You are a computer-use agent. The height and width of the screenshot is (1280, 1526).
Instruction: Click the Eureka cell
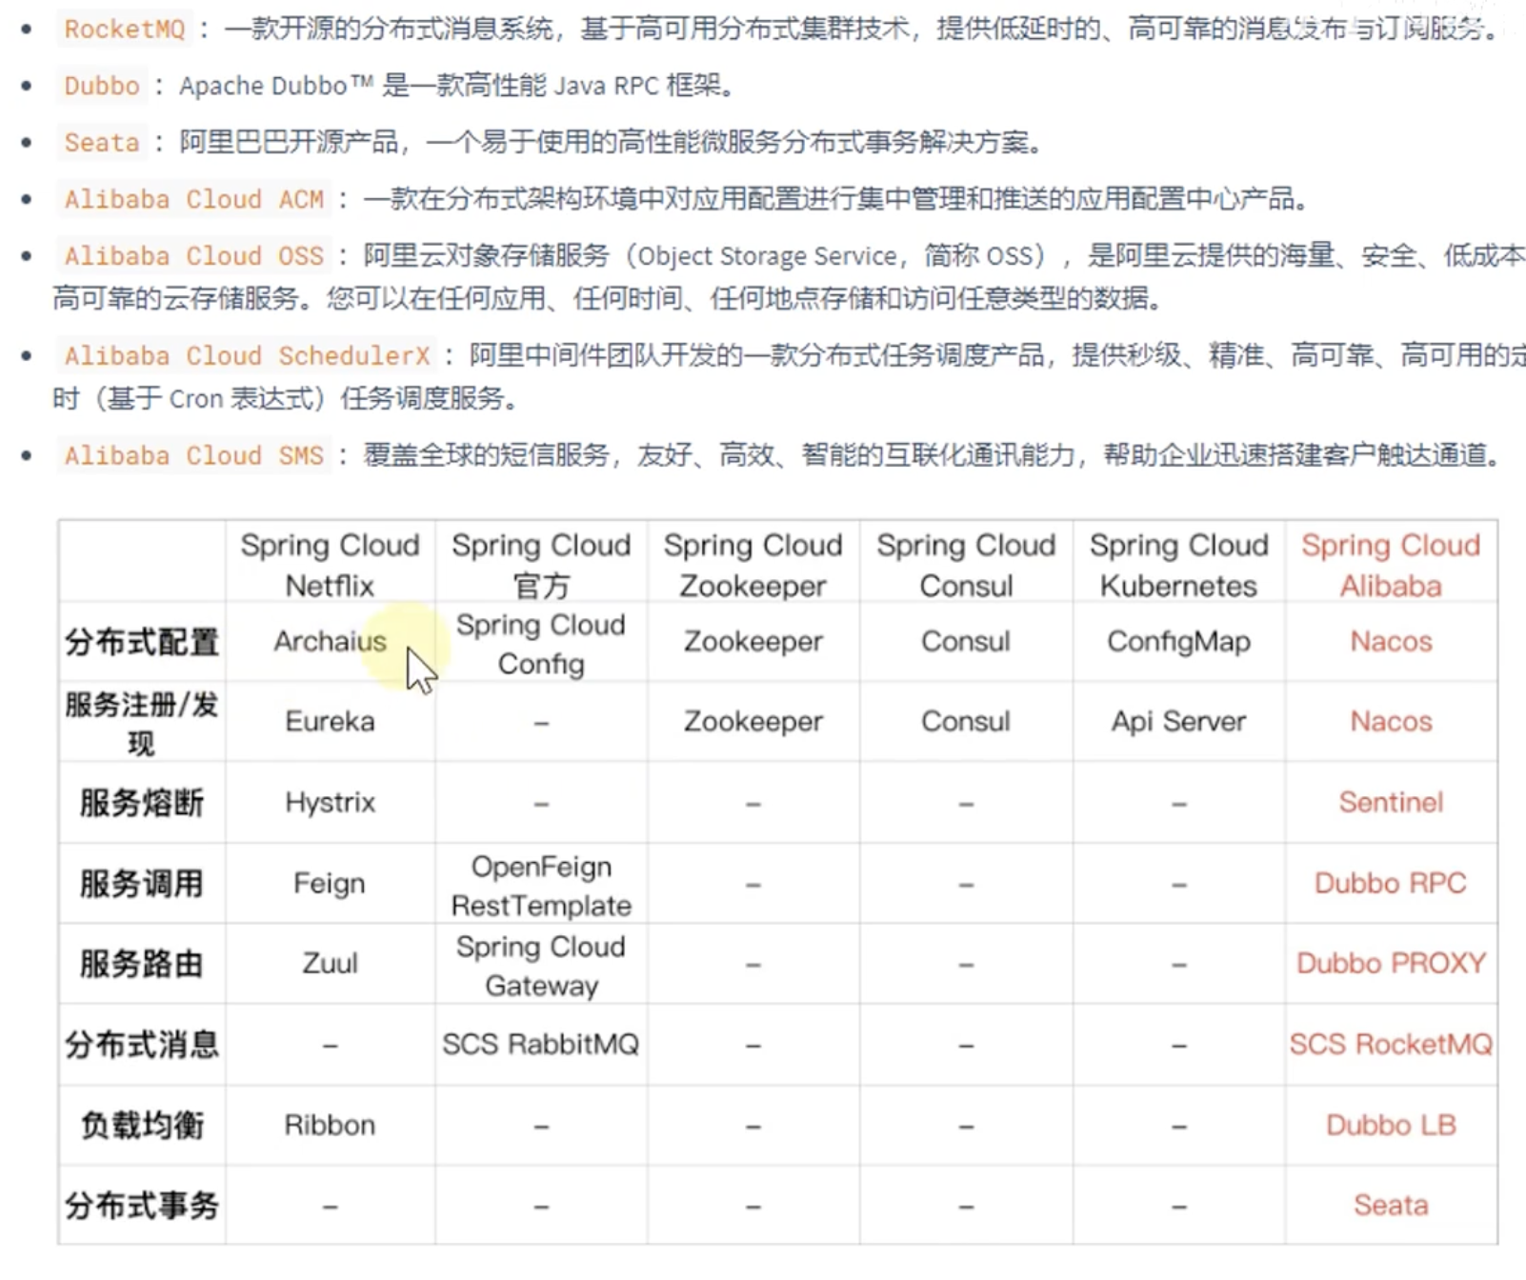click(330, 722)
